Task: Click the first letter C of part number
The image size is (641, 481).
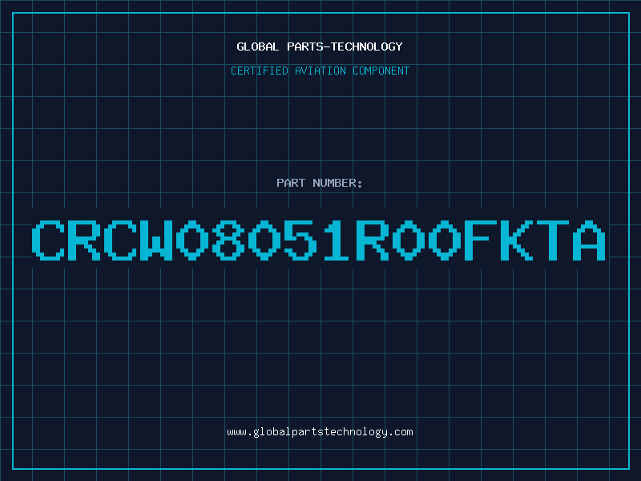Action: 48,240
